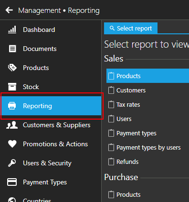Select Payment types by users report
This screenshot has height=202, width=189.
(x=147, y=147)
